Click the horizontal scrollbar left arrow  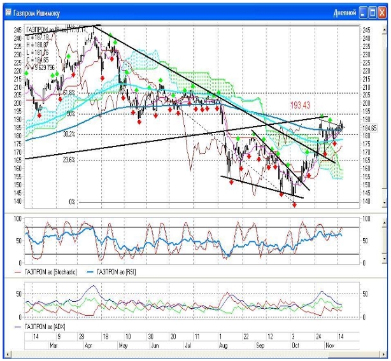click(x=8, y=354)
